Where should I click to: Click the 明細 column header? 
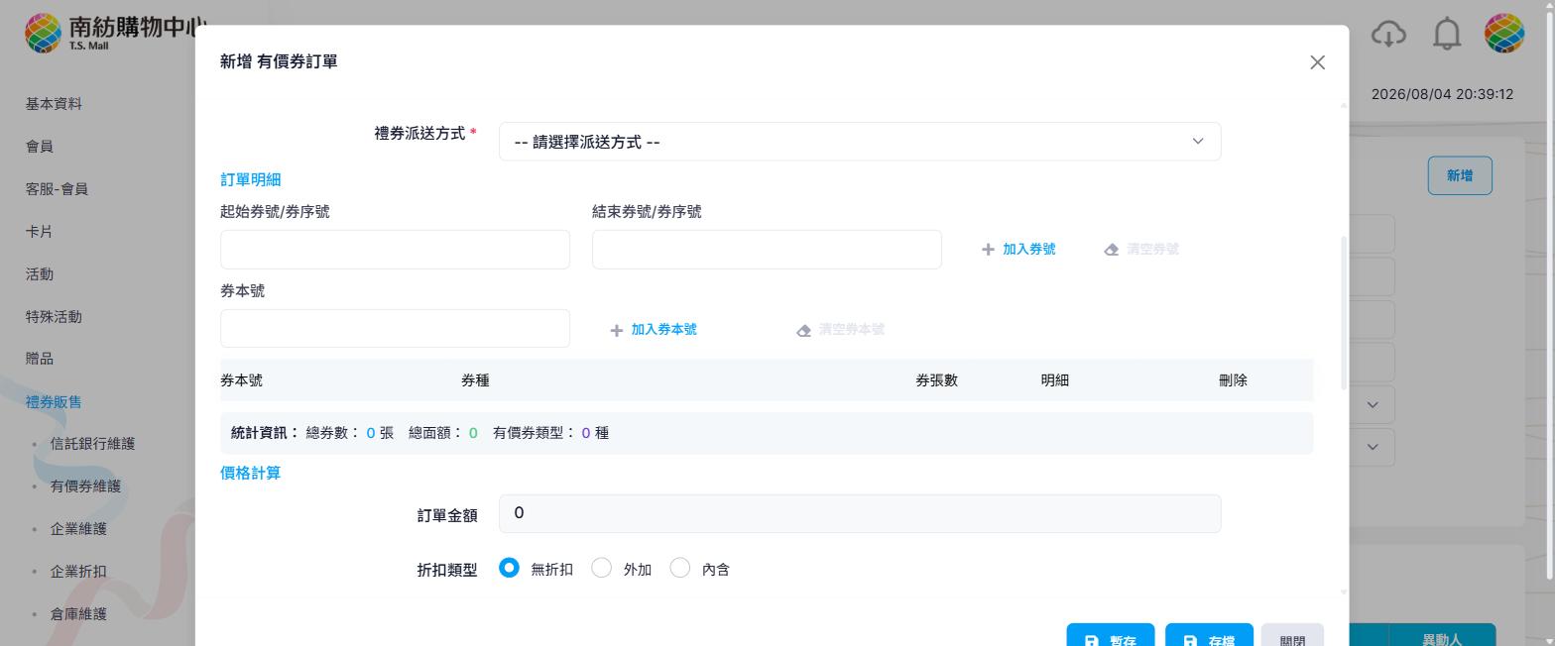(1054, 380)
